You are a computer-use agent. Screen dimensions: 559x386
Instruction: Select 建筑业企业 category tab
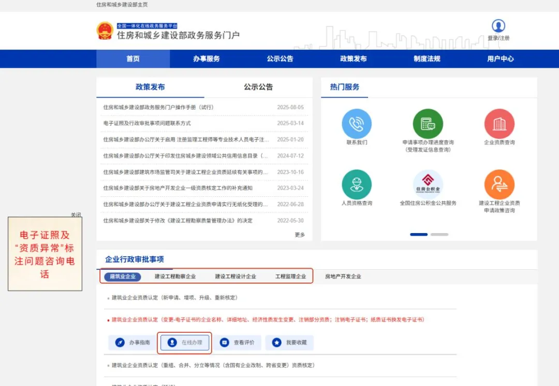(x=123, y=276)
